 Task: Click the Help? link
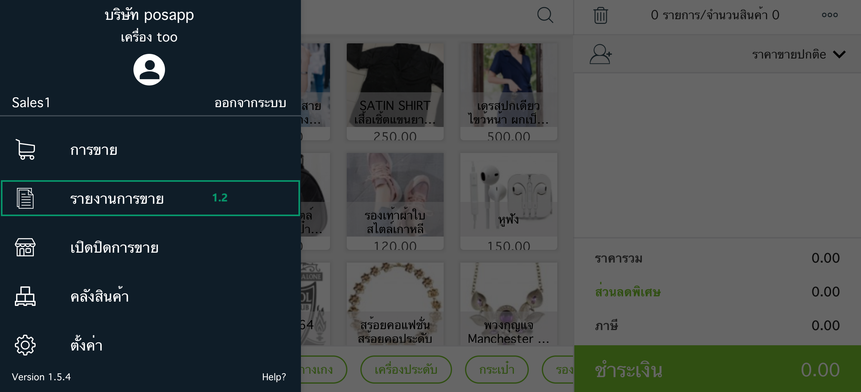click(274, 377)
